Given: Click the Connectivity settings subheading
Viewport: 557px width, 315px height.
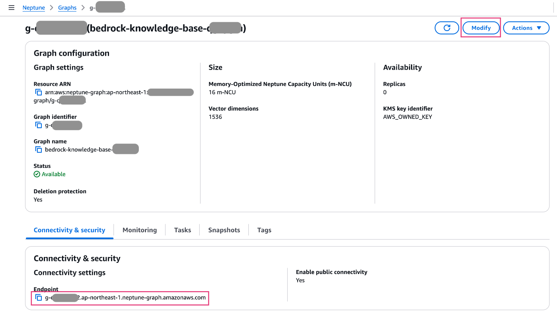Looking at the screenshot, I should click(70, 272).
